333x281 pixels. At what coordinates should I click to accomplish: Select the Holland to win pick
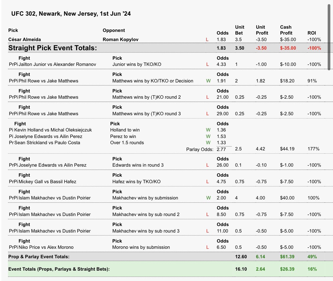pos(125,130)
